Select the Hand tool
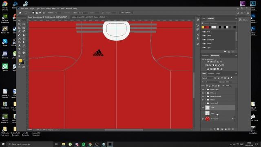 [24, 53]
